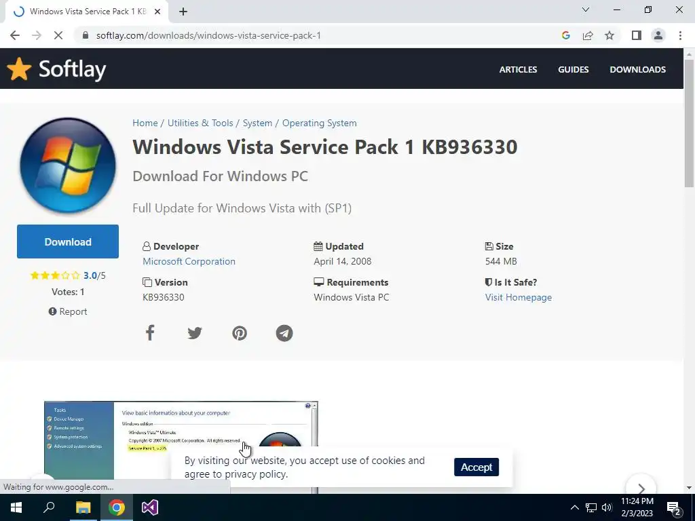The height and width of the screenshot is (521, 695).
Task: Open the Operating System breadcrumb
Action: point(319,123)
